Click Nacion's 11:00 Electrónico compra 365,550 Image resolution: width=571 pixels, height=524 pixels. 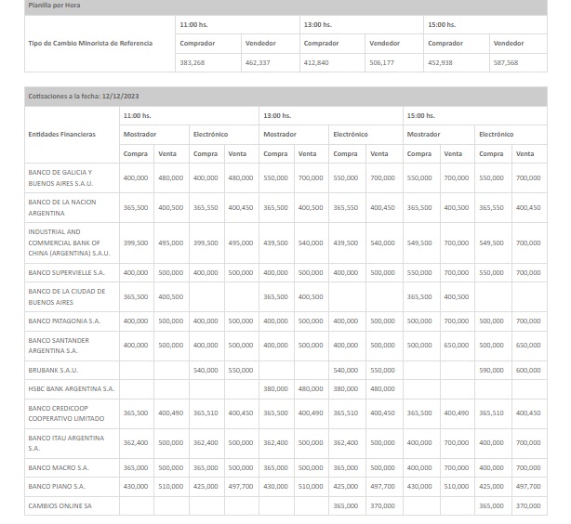(x=206, y=208)
